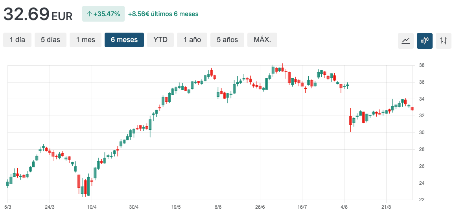Screen dimensions: 455x215
Task: Click the 4/8 date label on x-axis
Action: (x=344, y=207)
